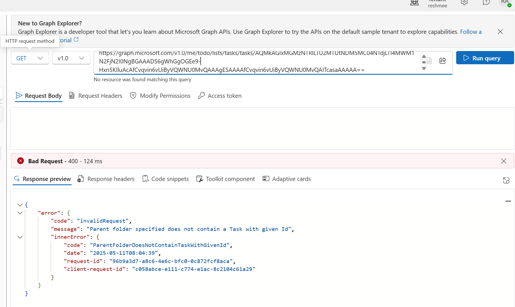
Task: Open the Modify Permissions tab
Action: [160, 96]
